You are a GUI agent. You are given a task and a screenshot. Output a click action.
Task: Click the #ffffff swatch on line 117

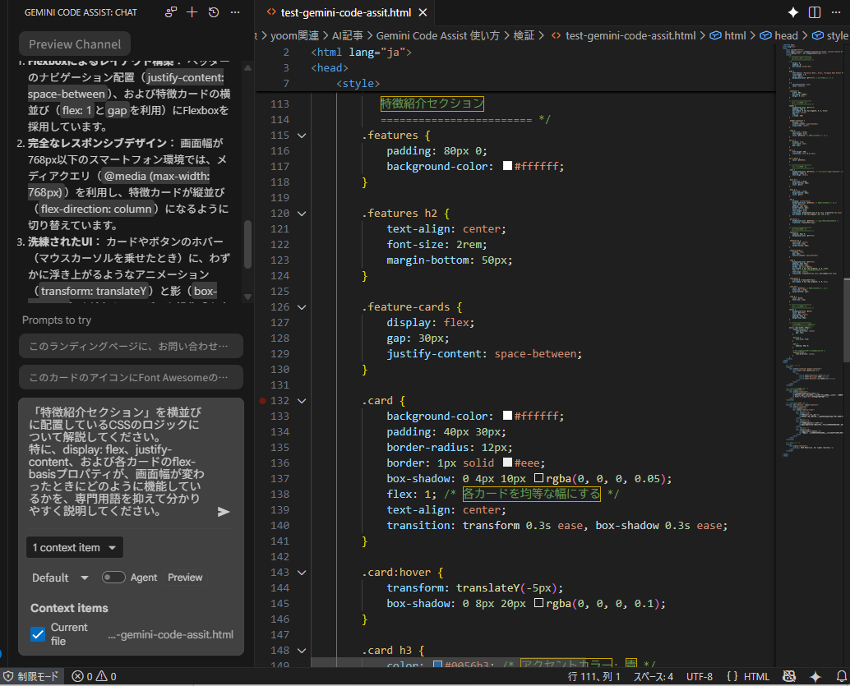(507, 166)
